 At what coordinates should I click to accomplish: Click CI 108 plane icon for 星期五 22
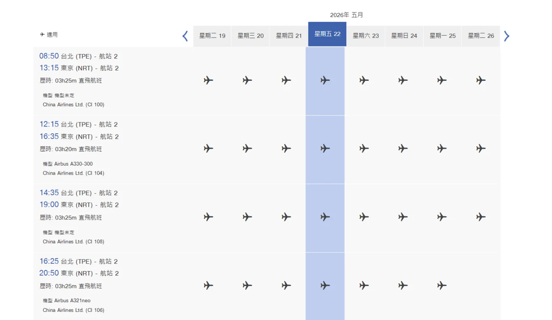tap(325, 217)
